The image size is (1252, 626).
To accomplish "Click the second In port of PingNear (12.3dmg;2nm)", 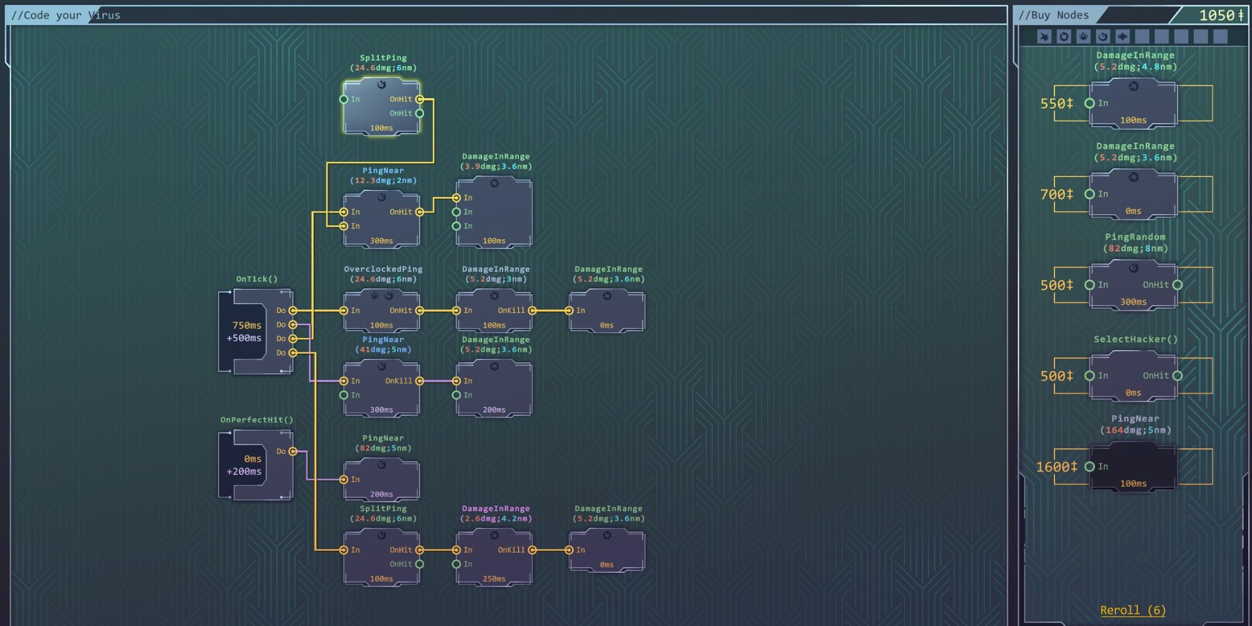I will (344, 226).
